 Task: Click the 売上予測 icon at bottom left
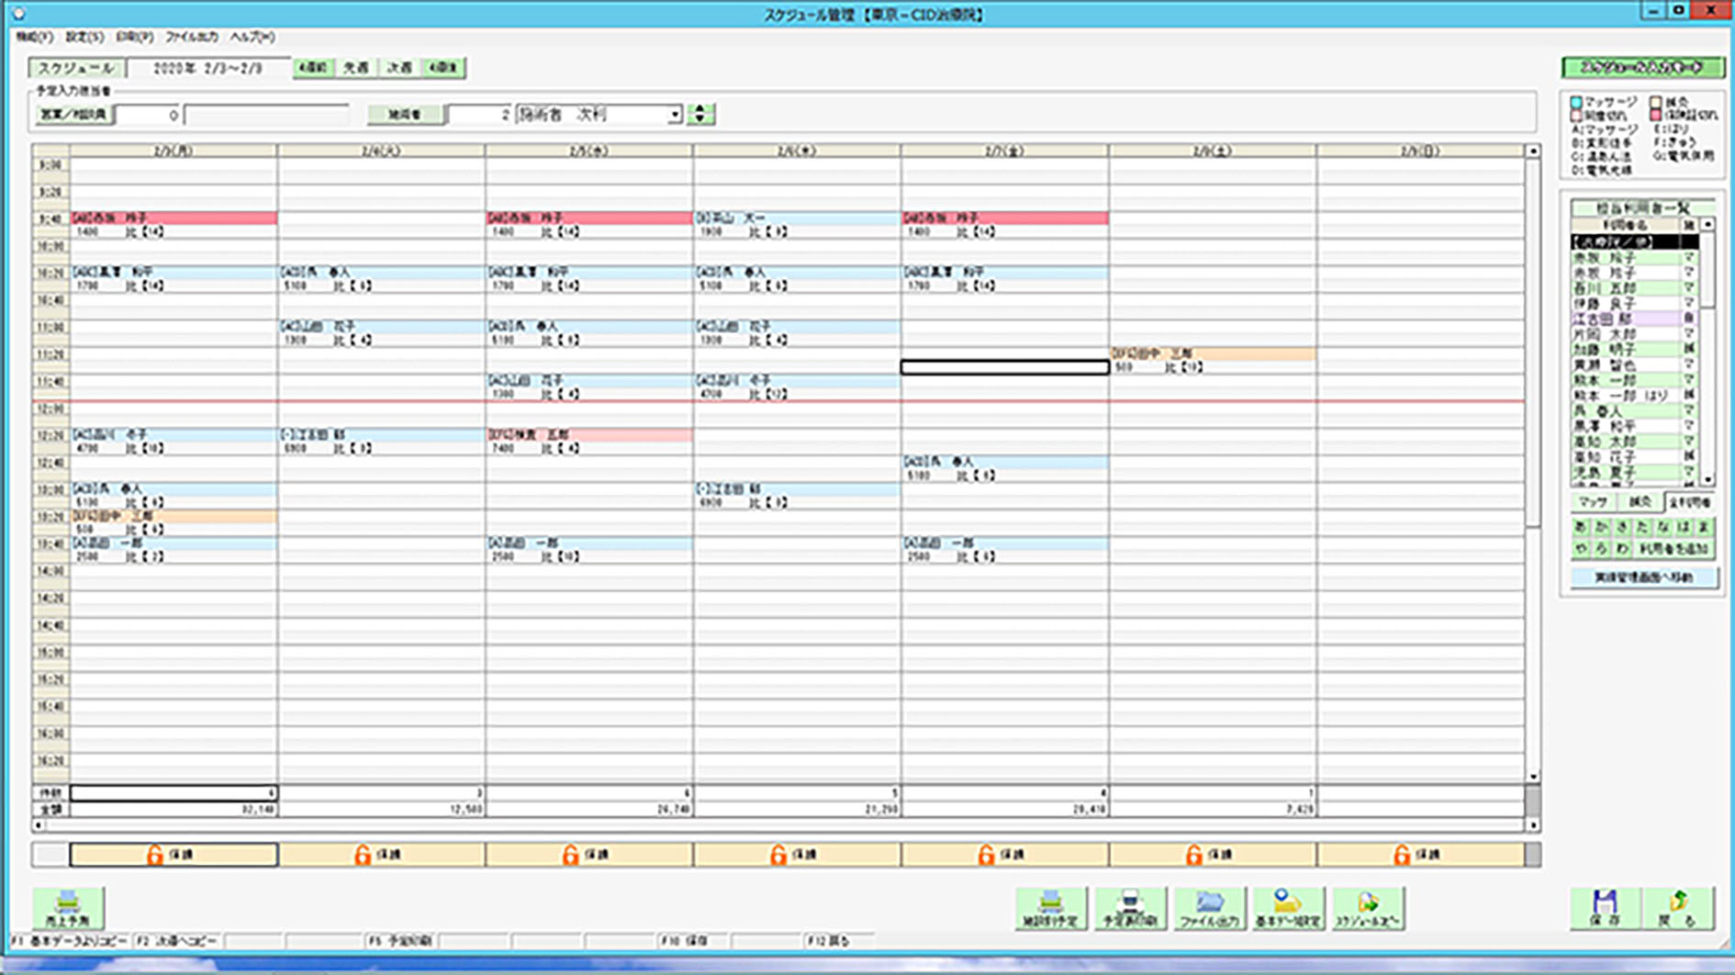(68, 907)
